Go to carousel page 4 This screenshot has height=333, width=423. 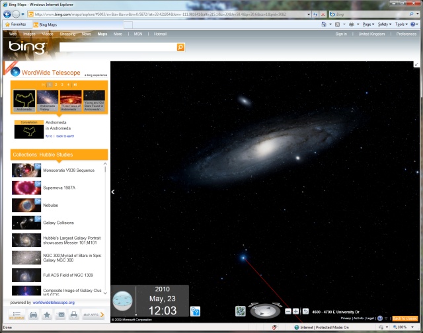68,85
